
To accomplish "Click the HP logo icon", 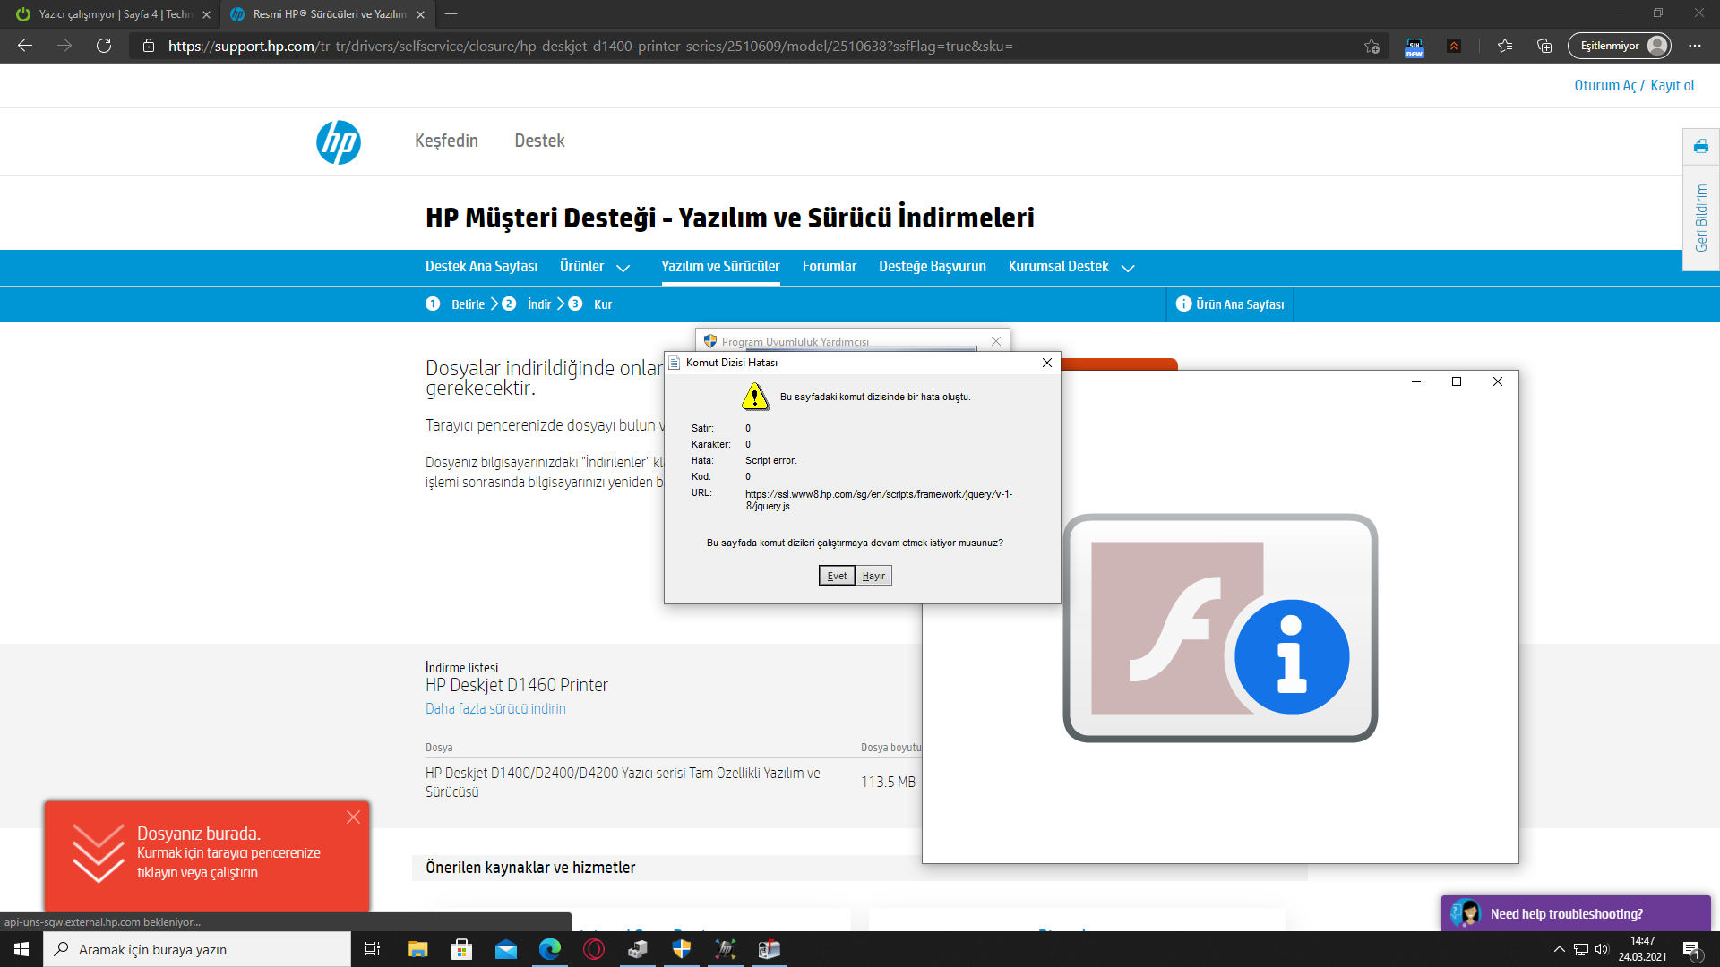I will tap(339, 142).
